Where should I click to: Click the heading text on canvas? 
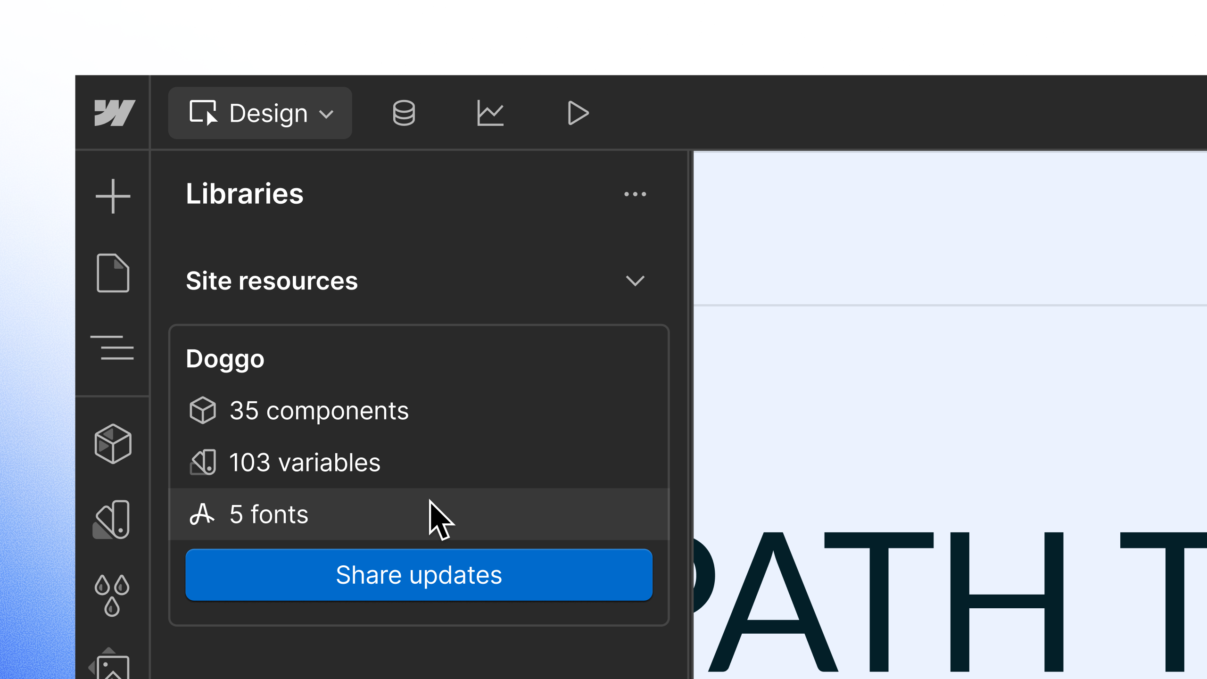(950, 602)
